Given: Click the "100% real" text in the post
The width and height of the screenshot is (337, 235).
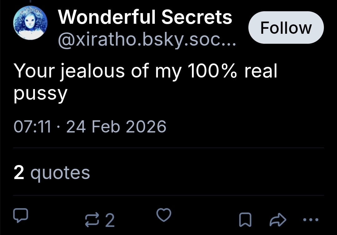Looking at the screenshot, I should (x=232, y=72).
